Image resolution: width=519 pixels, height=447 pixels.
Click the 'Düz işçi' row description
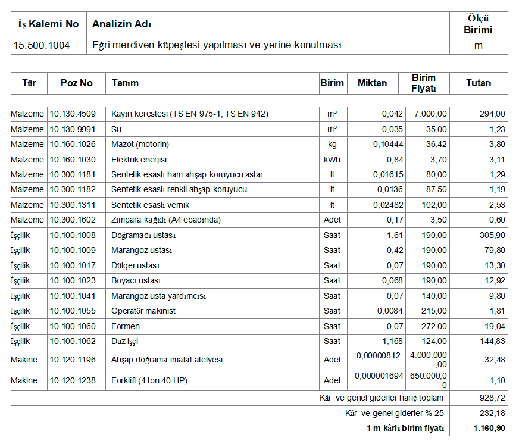(x=125, y=342)
